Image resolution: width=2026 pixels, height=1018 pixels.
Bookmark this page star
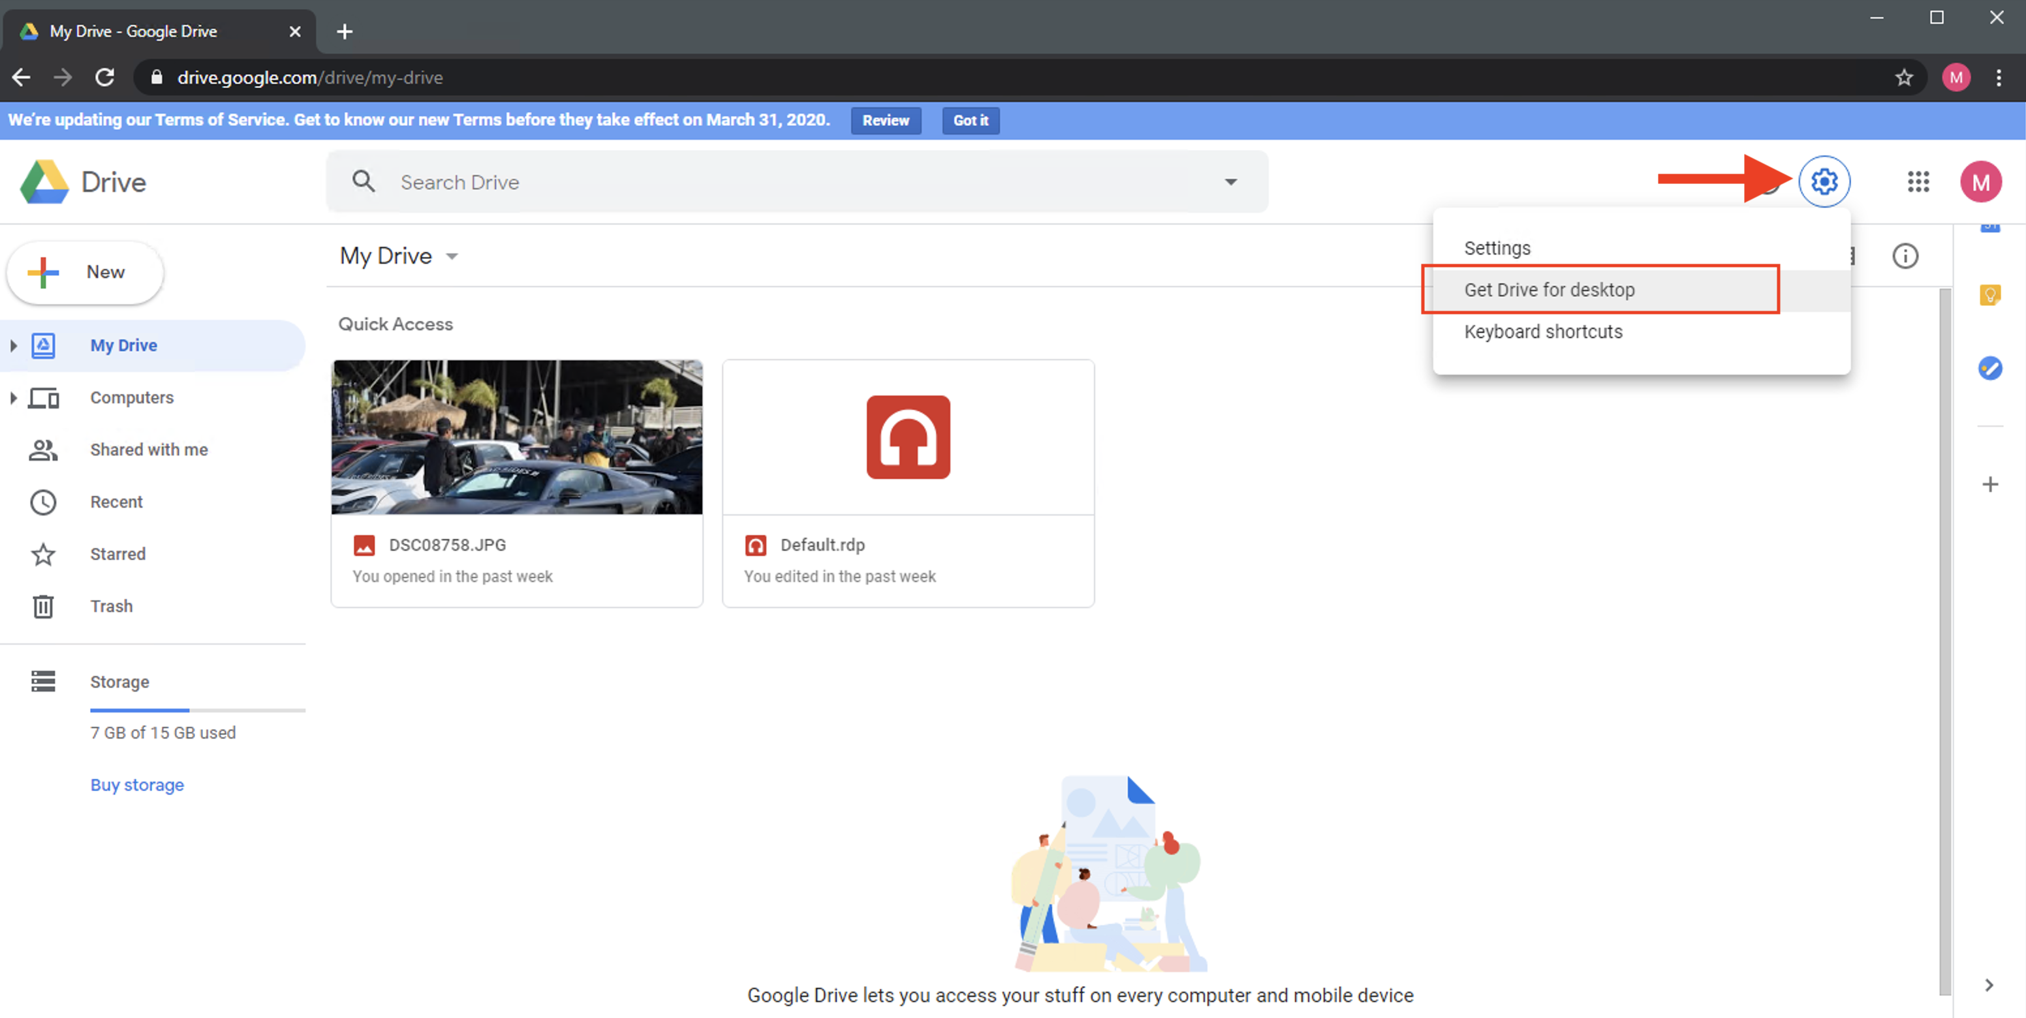click(x=1903, y=77)
